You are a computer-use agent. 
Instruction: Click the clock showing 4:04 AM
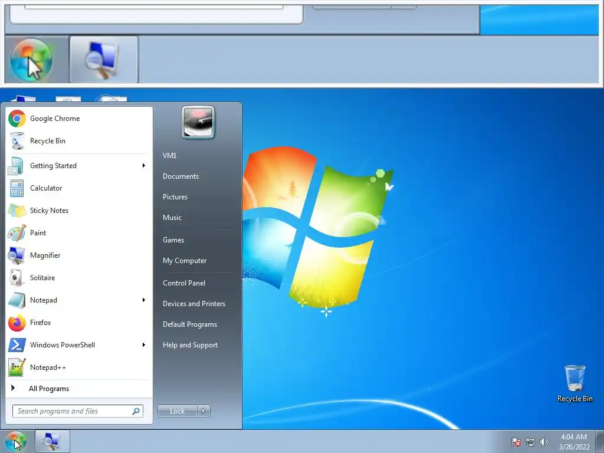574,442
